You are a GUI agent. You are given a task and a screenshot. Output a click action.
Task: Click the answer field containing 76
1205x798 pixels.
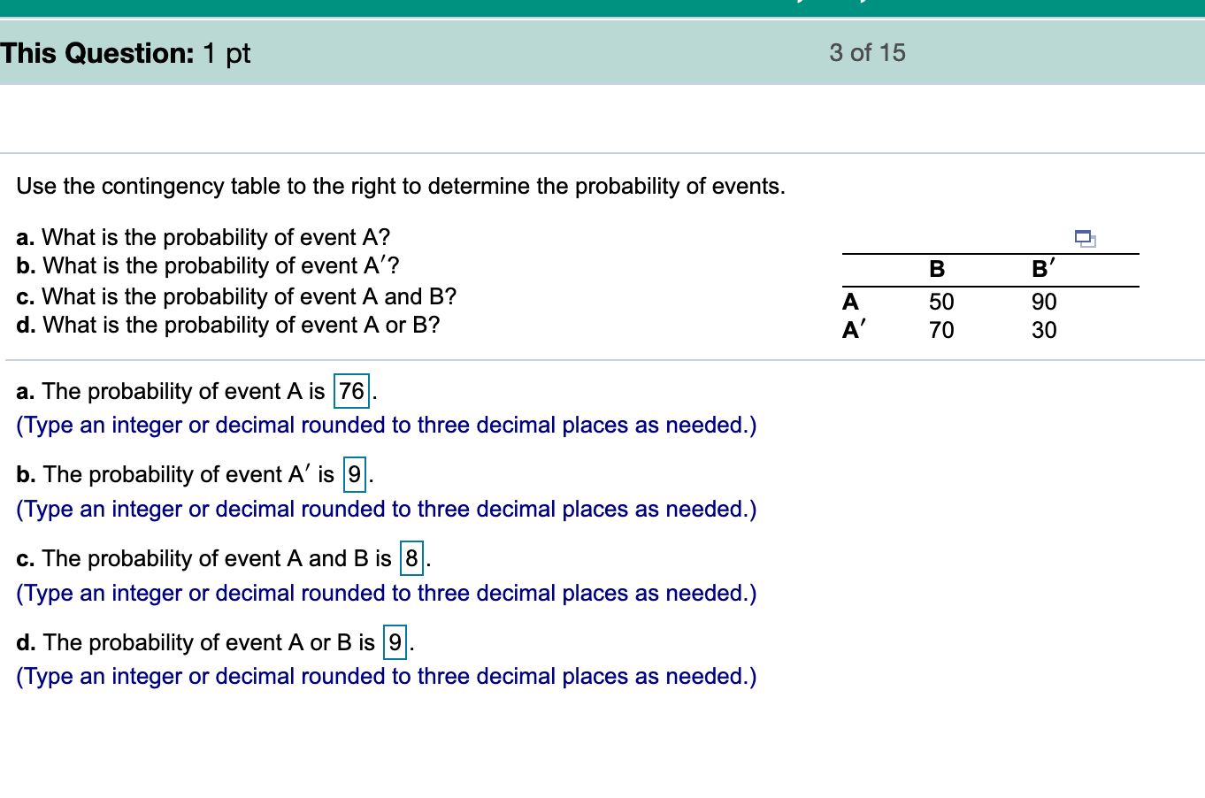click(350, 392)
